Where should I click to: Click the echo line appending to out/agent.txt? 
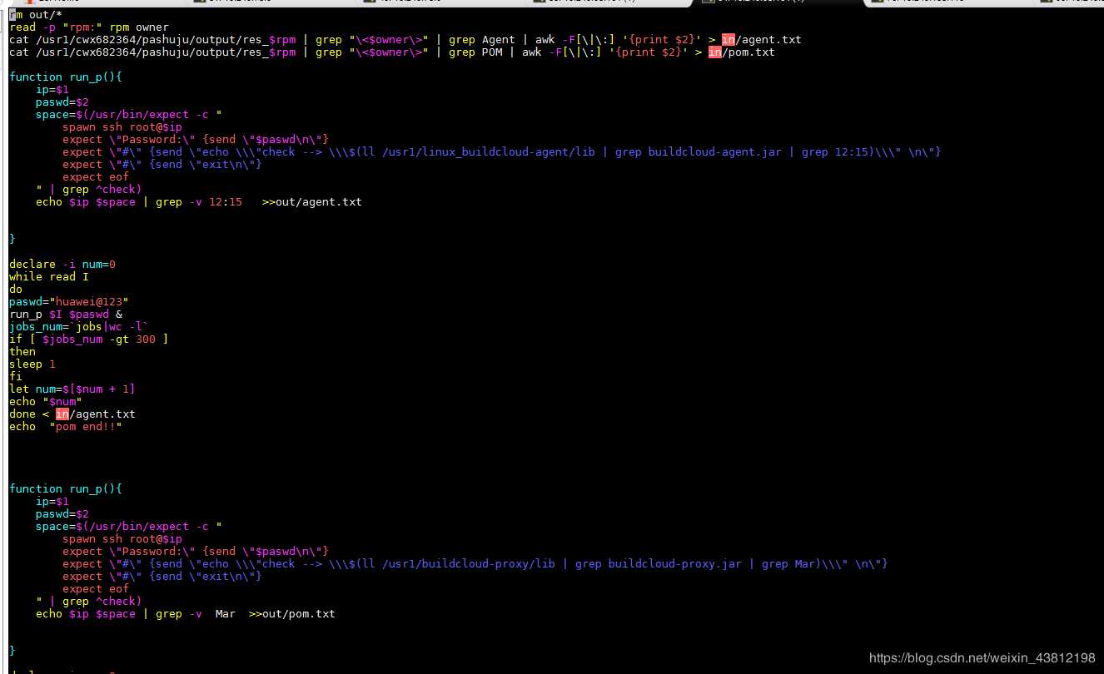(199, 201)
